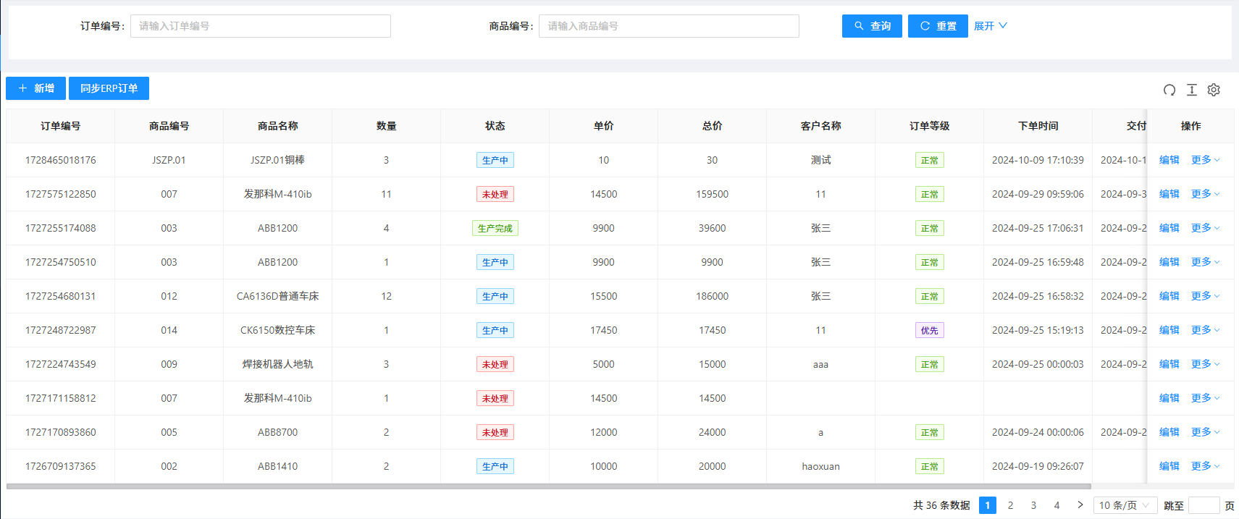Click product name CA6136D普通车床
The width and height of the screenshot is (1239, 519).
tap(278, 296)
